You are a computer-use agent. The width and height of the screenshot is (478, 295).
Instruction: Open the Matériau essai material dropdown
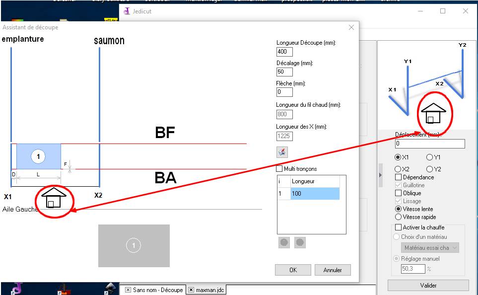(430, 247)
